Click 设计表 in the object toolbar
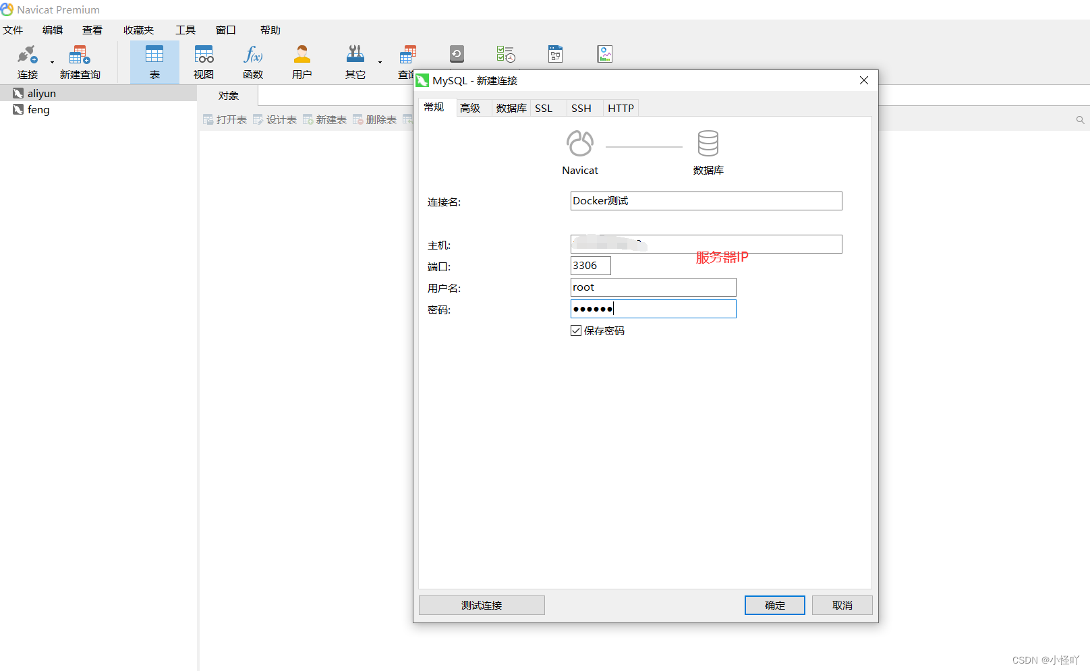Viewport: 1090px width, 671px height. [275, 119]
